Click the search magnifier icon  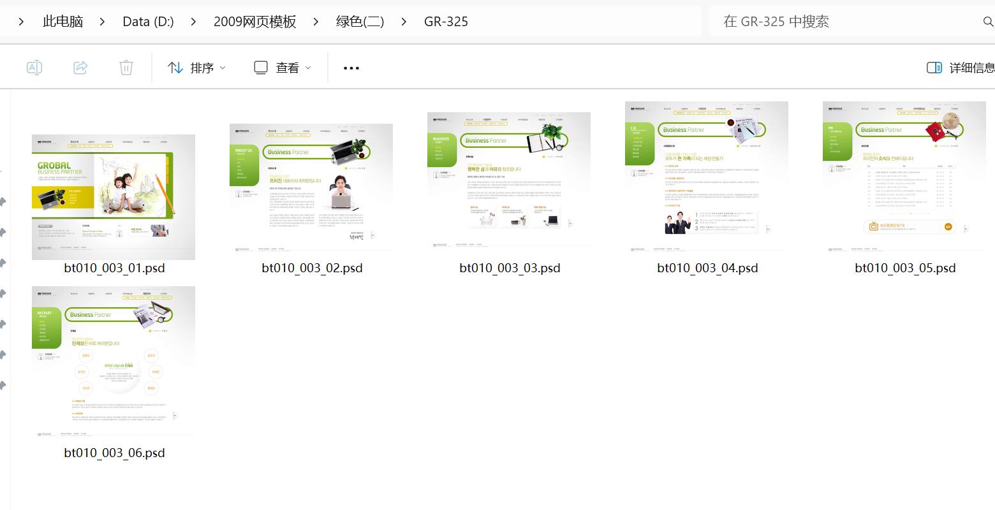pos(988,22)
